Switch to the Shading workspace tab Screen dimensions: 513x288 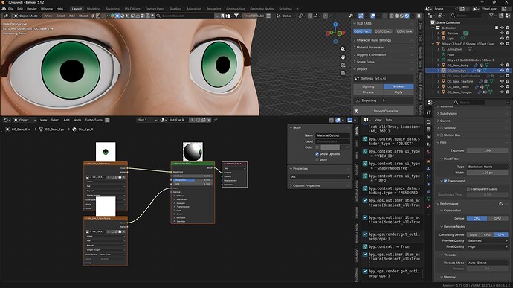[175, 9]
